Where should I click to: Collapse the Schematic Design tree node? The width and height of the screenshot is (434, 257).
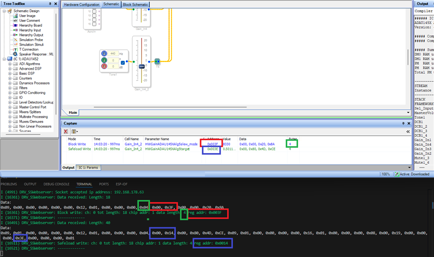pyautogui.click(x=4, y=11)
